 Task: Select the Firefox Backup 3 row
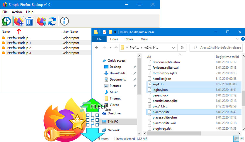46,53
